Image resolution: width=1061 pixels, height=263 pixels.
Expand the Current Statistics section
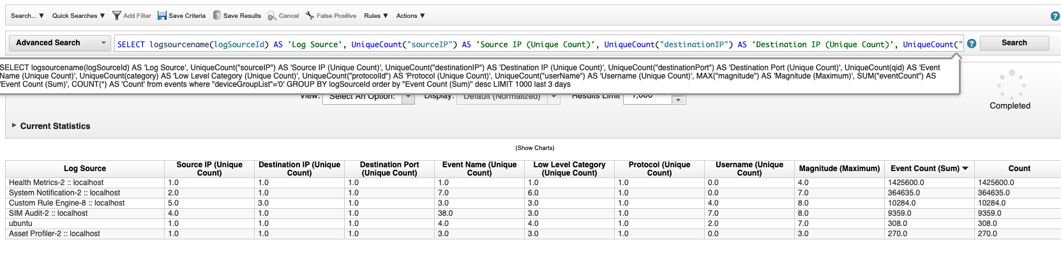tap(14, 126)
